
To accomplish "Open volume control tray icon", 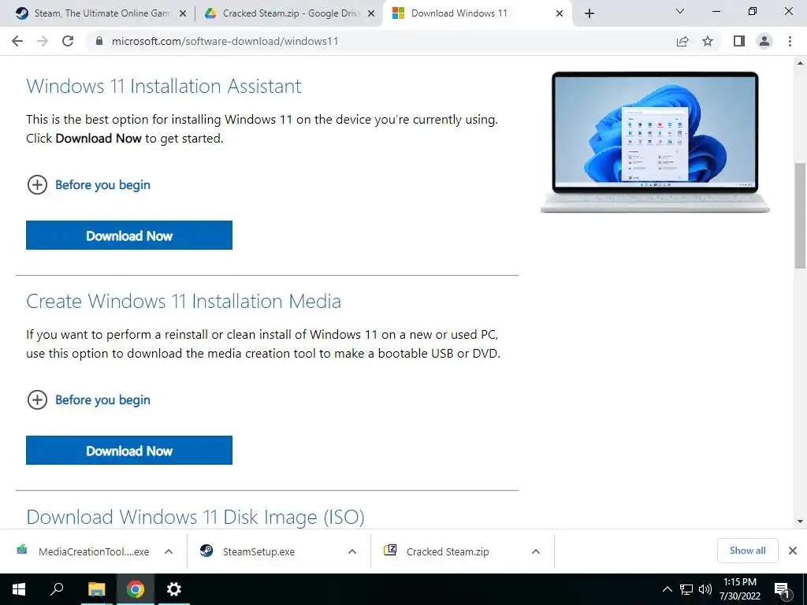I will 705,589.
